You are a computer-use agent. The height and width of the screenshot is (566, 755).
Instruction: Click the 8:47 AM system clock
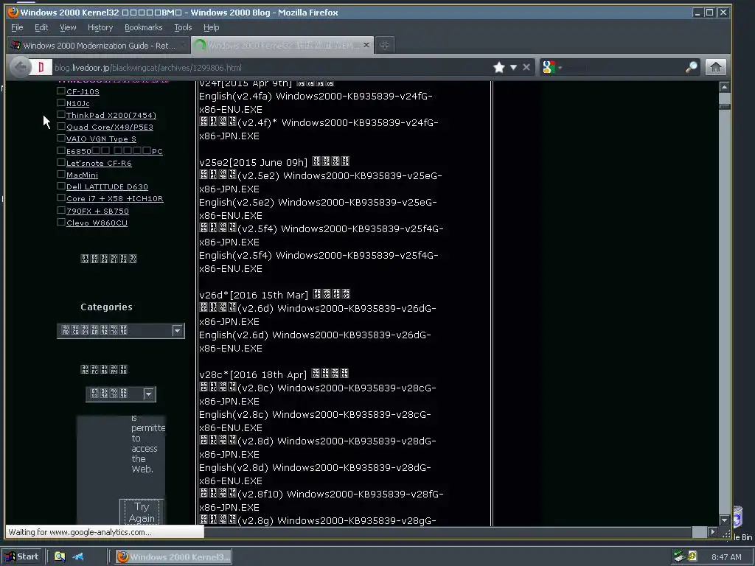pyautogui.click(x=726, y=557)
